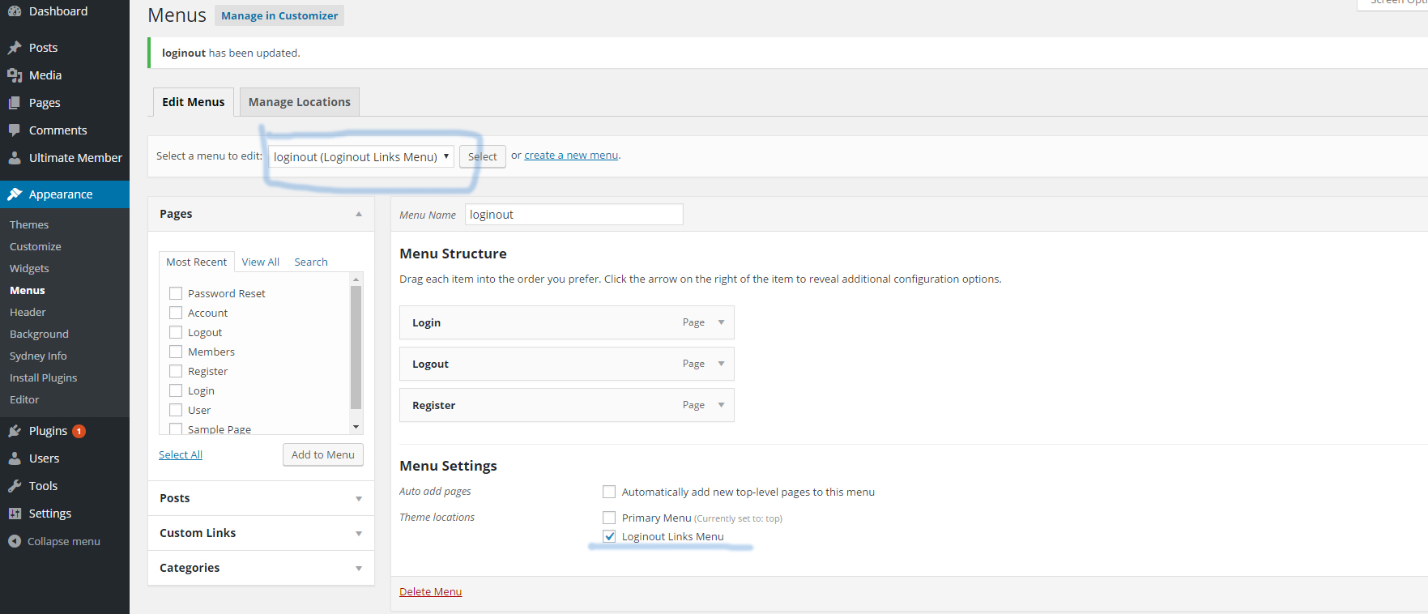
Task: Open the View All pages tab
Action: point(260,262)
